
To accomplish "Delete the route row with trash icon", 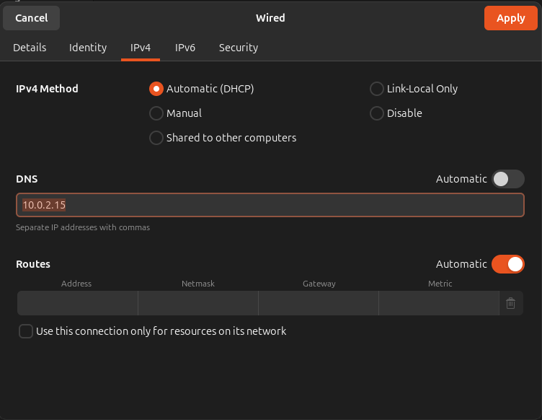I will (510, 304).
